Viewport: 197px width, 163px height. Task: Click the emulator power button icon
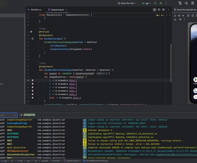coord(175,15)
